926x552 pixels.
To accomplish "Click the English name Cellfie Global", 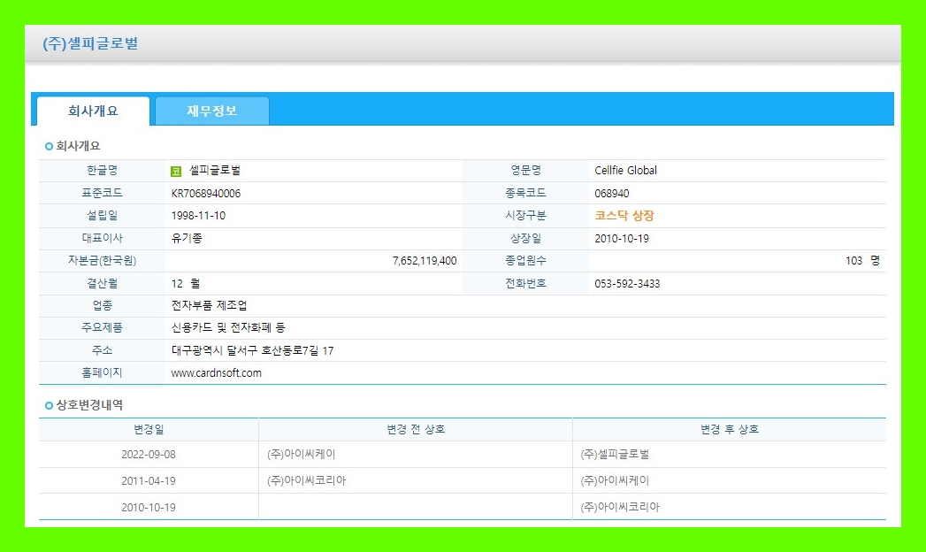I will pos(625,171).
